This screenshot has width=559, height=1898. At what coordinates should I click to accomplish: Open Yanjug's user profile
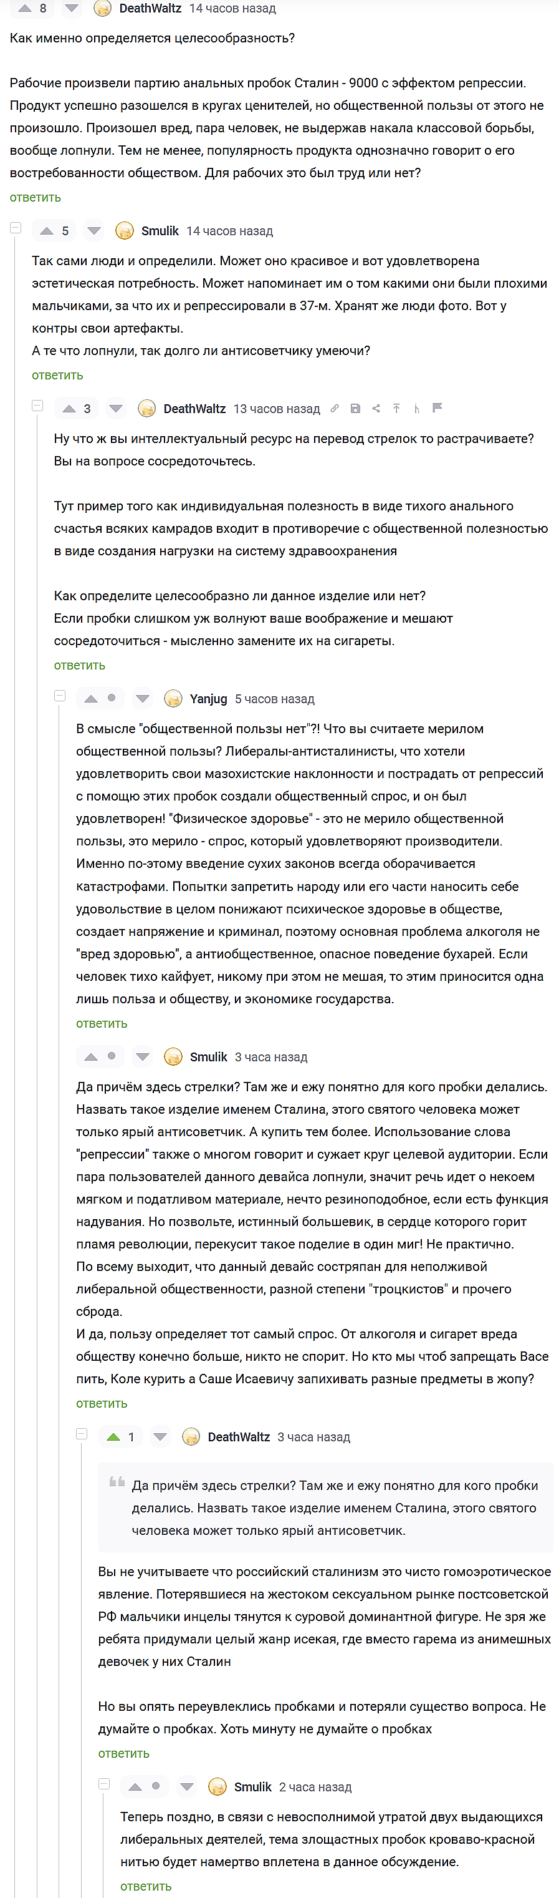(x=208, y=698)
